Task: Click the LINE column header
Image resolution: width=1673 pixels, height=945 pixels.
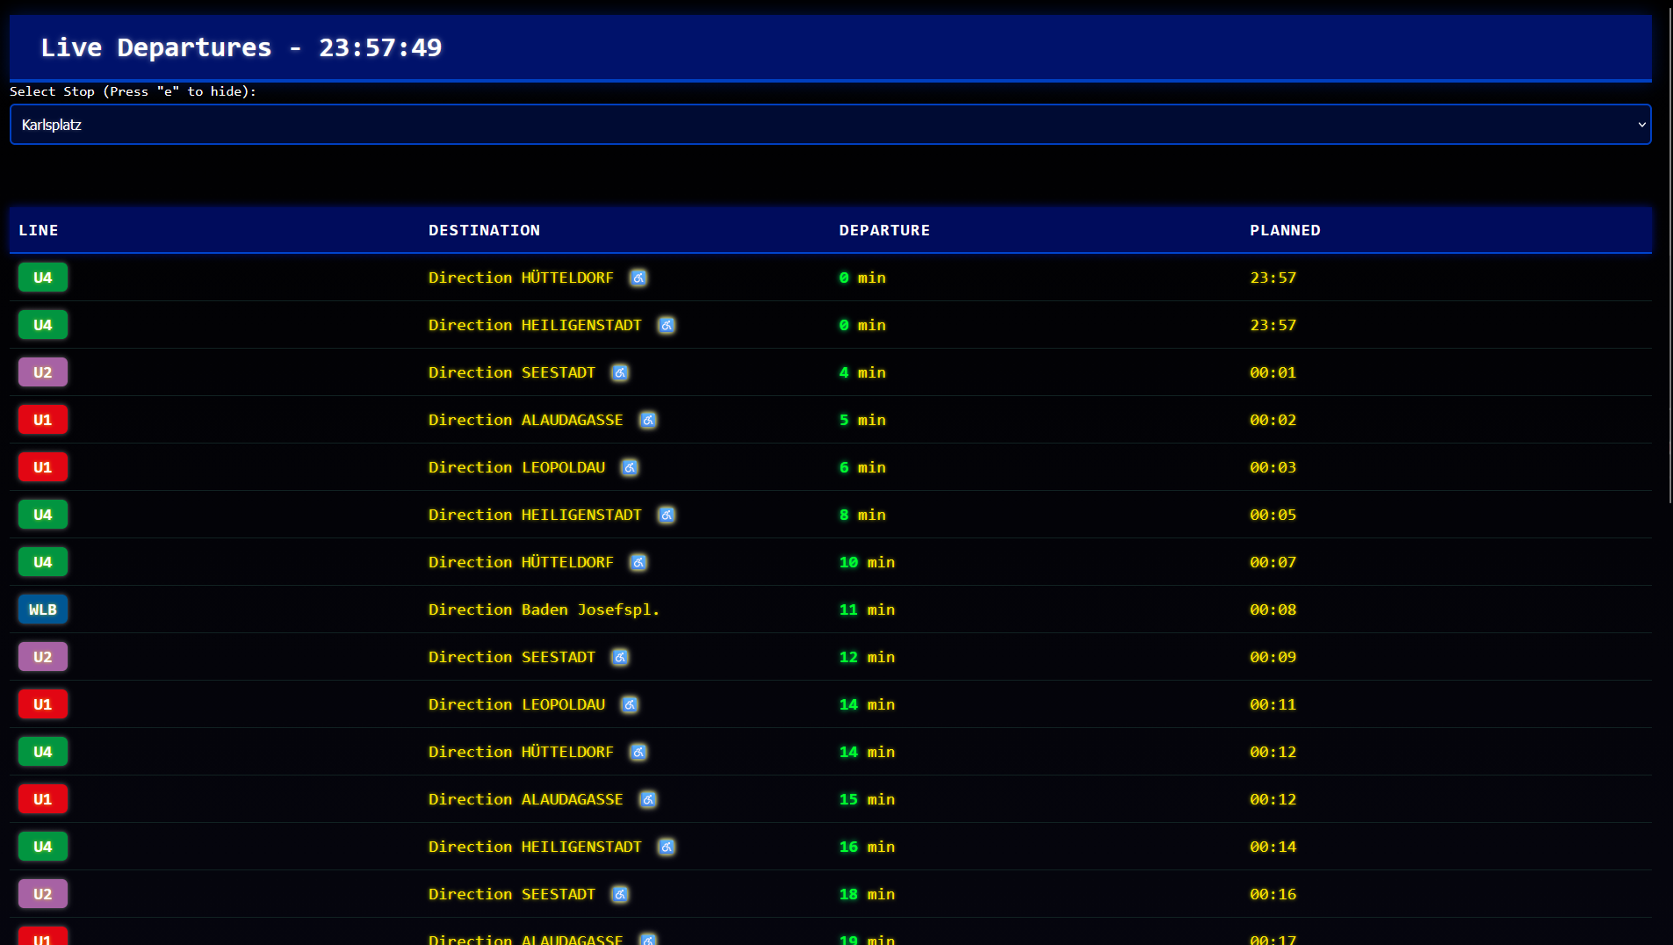Action: click(x=39, y=230)
